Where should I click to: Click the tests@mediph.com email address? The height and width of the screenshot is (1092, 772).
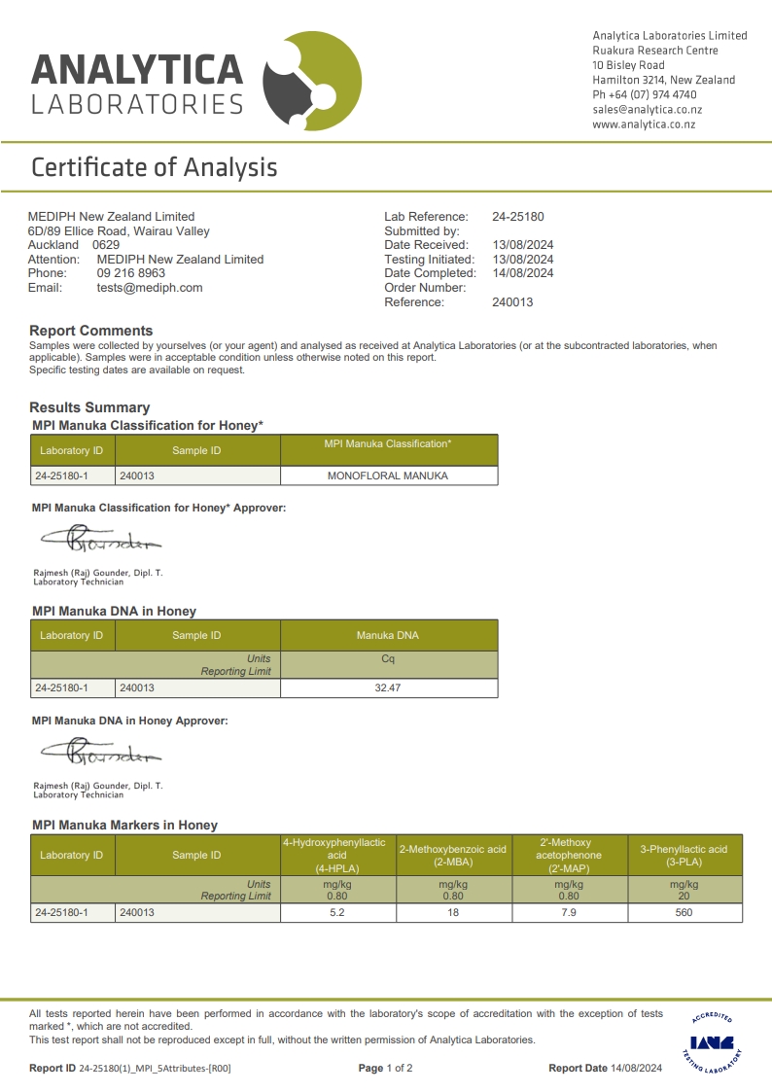tap(150, 288)
